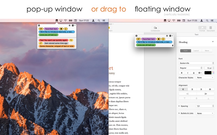Open the gear menu in the pop-up window

pyautogui.click(x=73, y=25)
